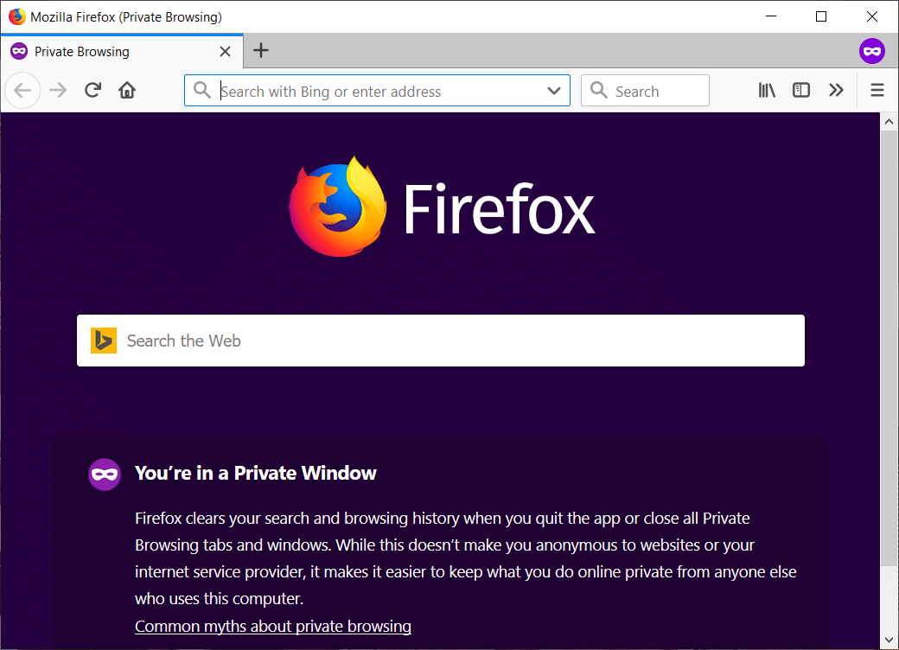Select the Private Browsing tab
899x650 pixels.
coord(112,52)
